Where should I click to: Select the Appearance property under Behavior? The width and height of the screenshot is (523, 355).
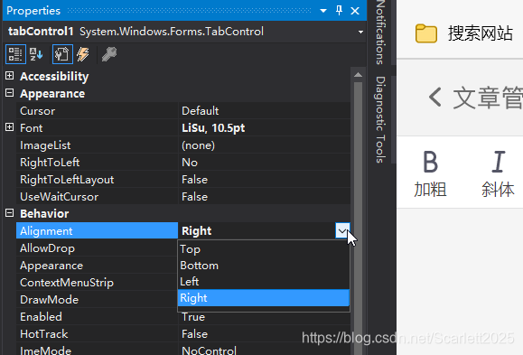[x=97, y=266]
